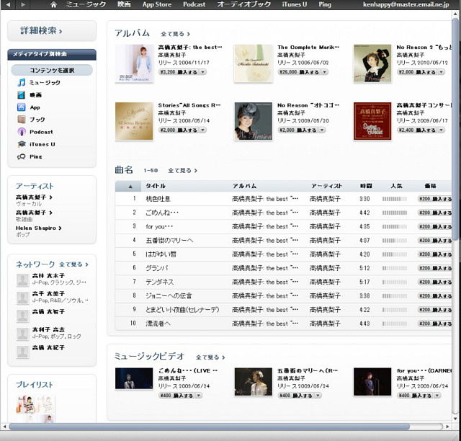Open No Reason 2 album cover
Viewport: 461px width, 441px height.
(372, 63)
